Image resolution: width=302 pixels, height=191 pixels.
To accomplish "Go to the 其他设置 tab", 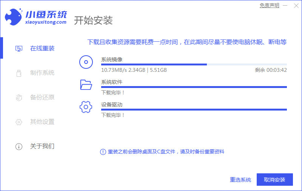I will 42,122.
